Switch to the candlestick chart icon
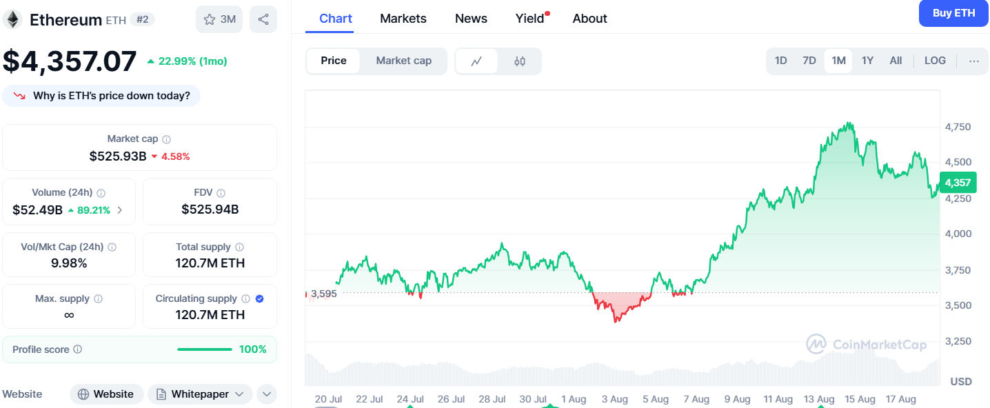990x408 pixels. pos(520,61)
